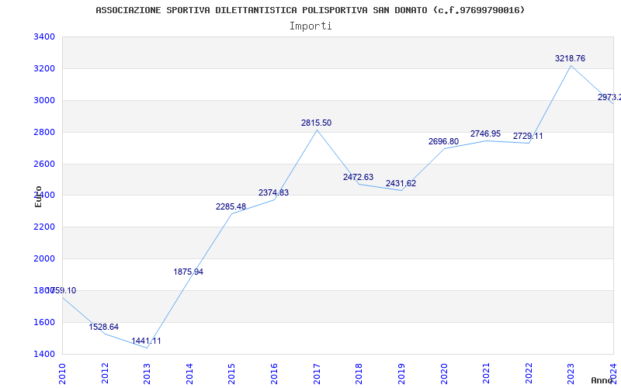Click the x-axis year 2018
This screenshot has width=621, height=388.
(359, 373)
